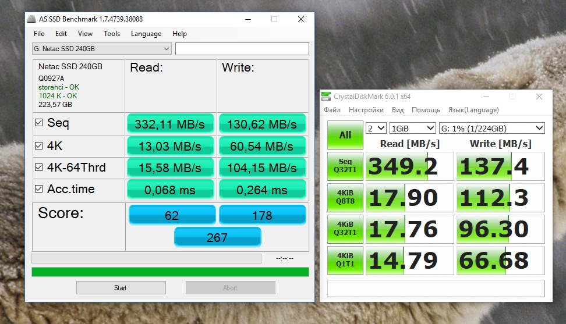The image size is (566, 324).
Task: Expand the 1GiB test size dropdown
Action: [413, 129]
